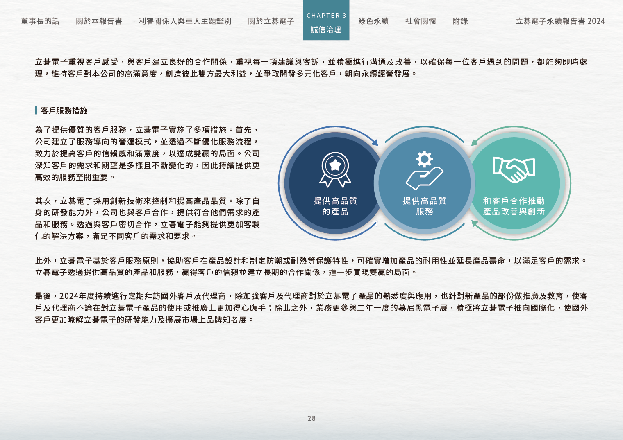Click paragraph starting 為了提供優質的客戶服務
The image size is (623, 440).
(x=148, y=153)
